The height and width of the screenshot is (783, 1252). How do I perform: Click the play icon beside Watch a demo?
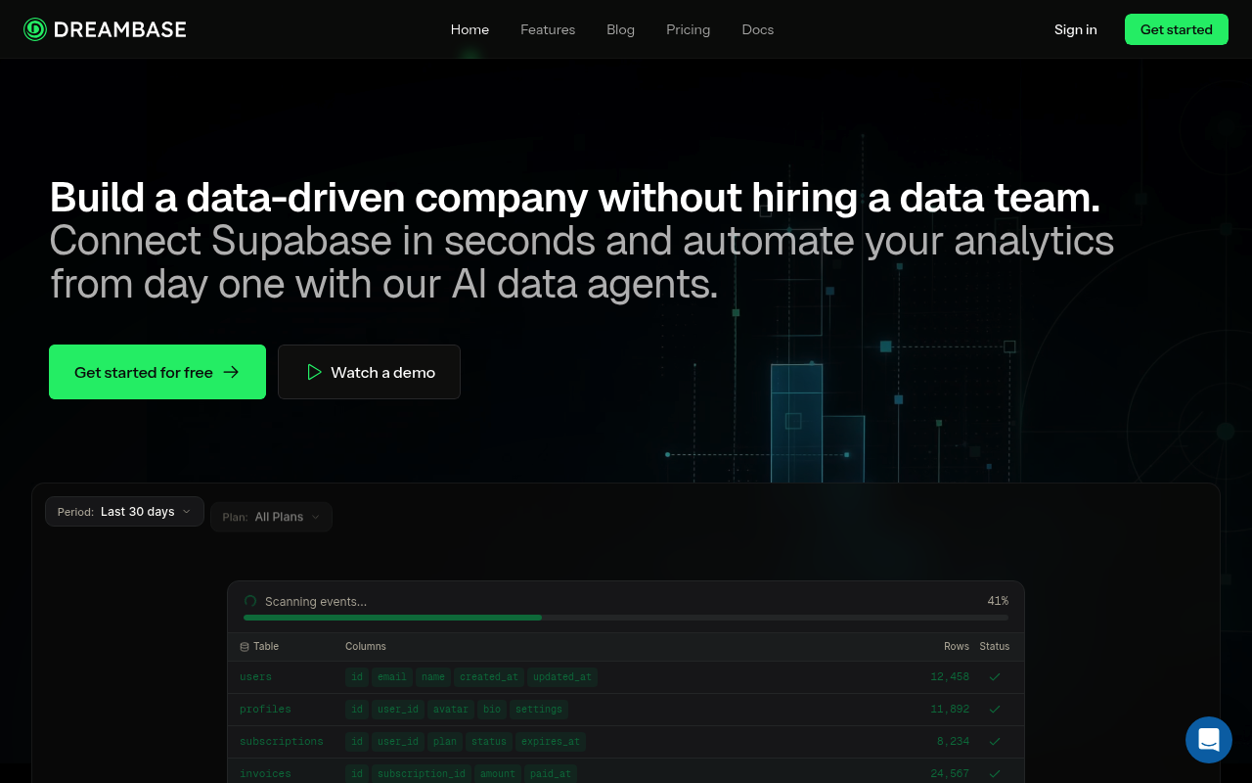pyautogui.click(x=314, y=372)
